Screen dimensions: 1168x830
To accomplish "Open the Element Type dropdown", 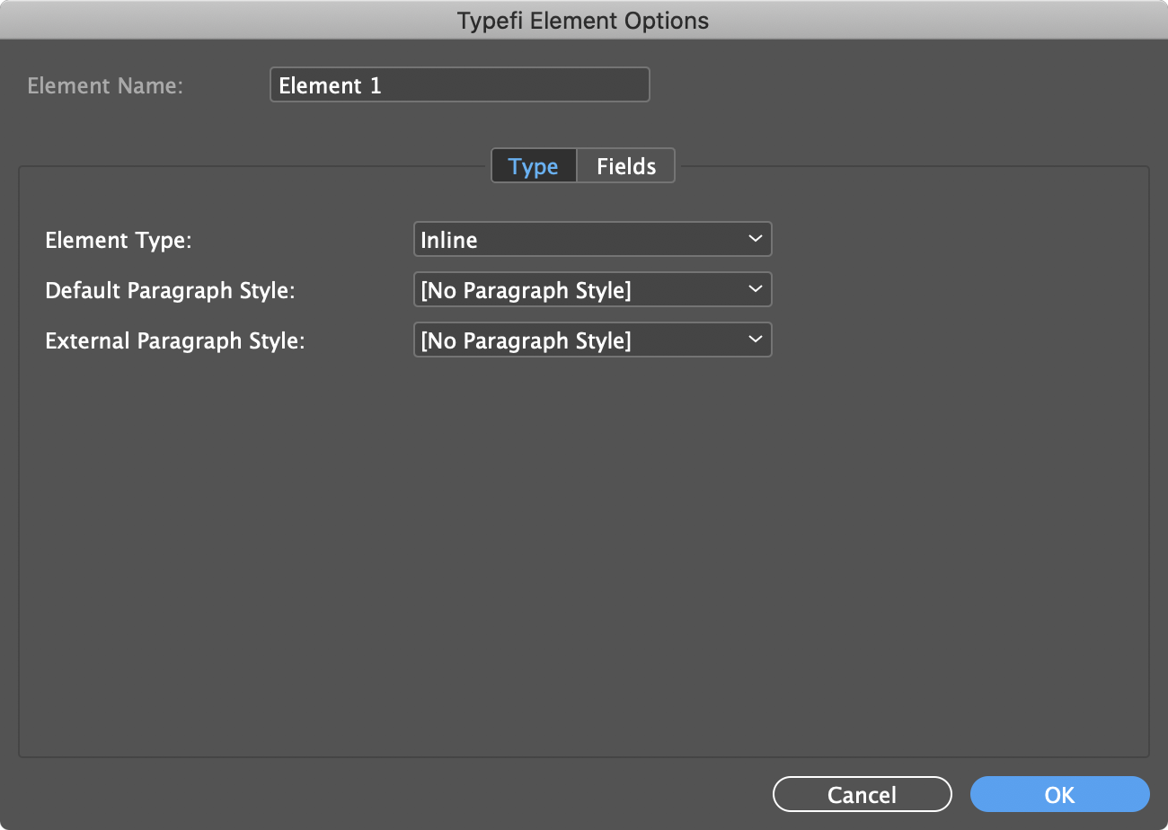I will 592,240.
